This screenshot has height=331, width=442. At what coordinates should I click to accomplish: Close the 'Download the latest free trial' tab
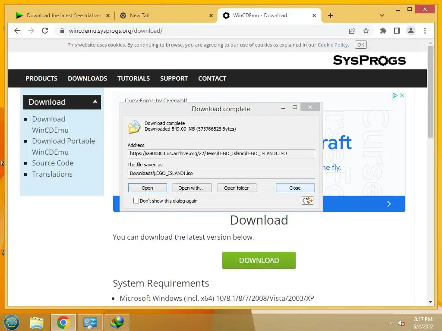pyautogui.click(x=107, y=16)
